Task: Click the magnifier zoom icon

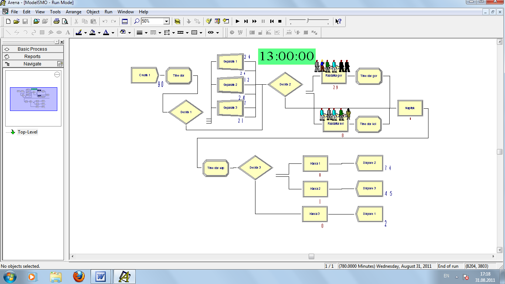Action: [x=137, y=21]
